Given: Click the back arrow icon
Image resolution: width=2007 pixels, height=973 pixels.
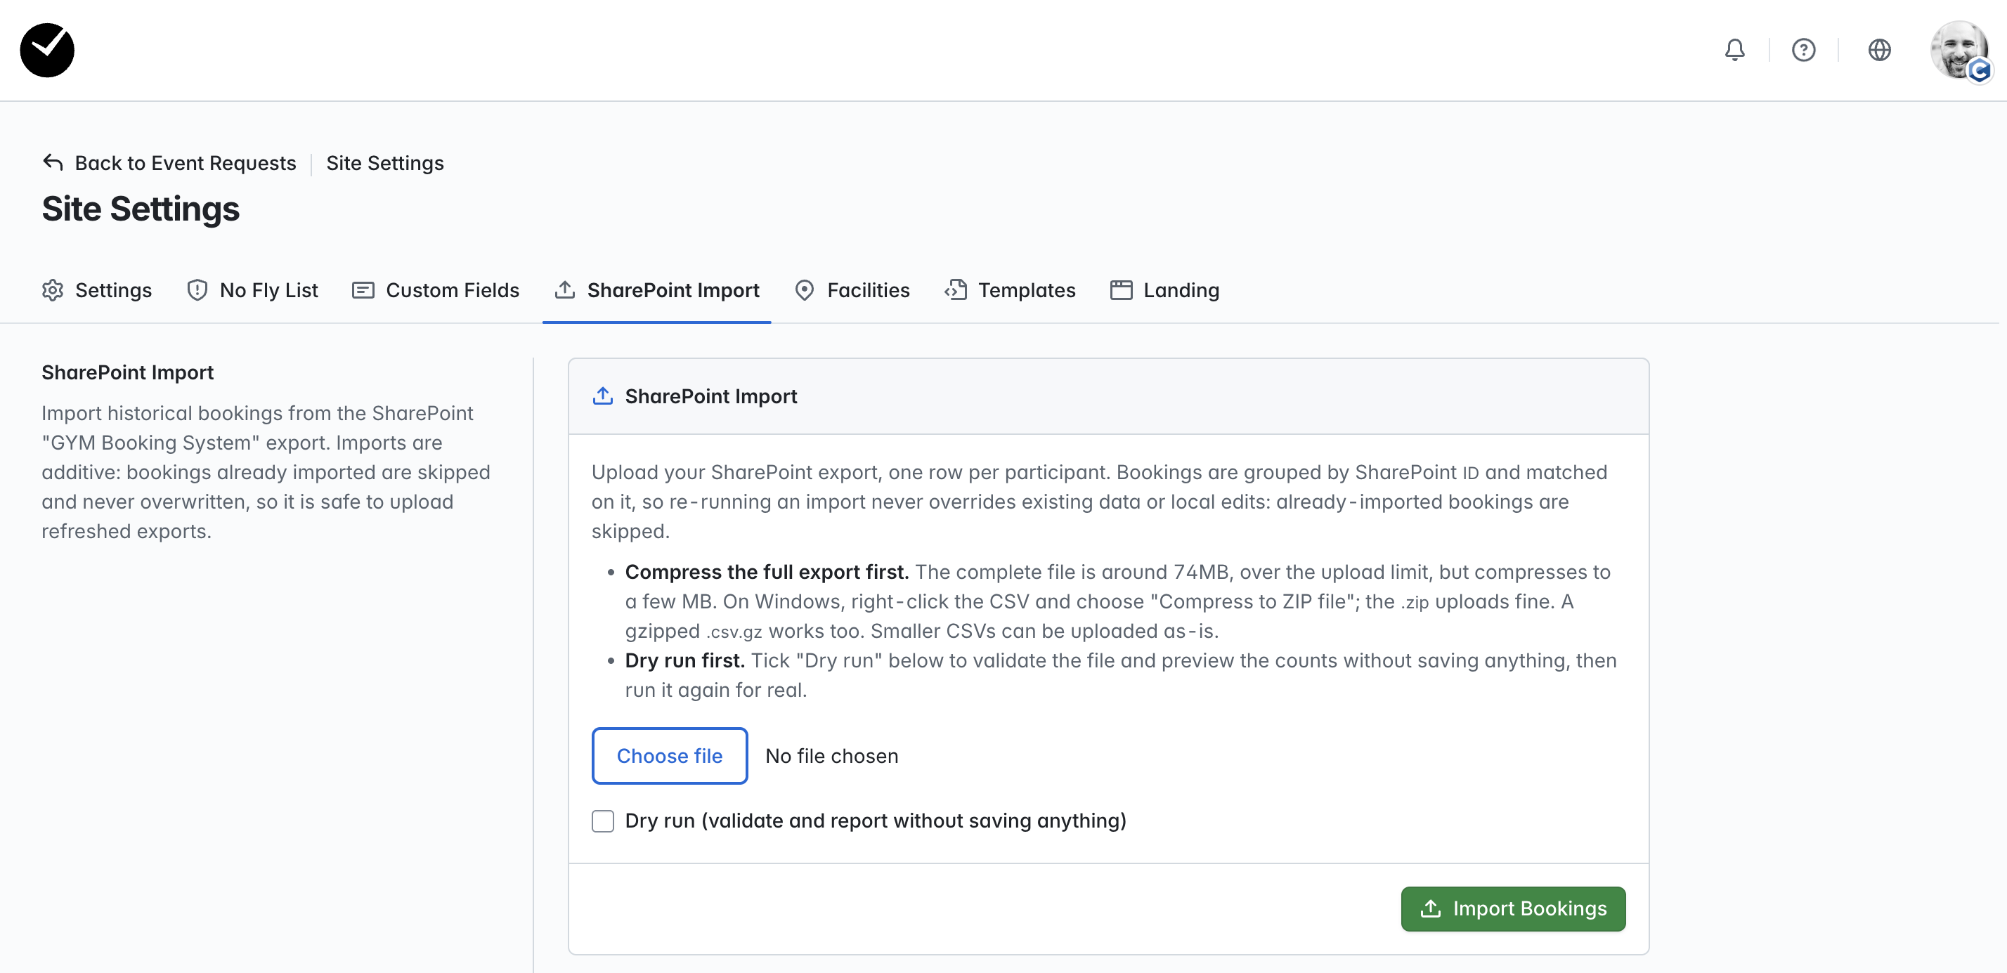Looking at the screenshot, I should pyautogui.click(x=53, y=162).
